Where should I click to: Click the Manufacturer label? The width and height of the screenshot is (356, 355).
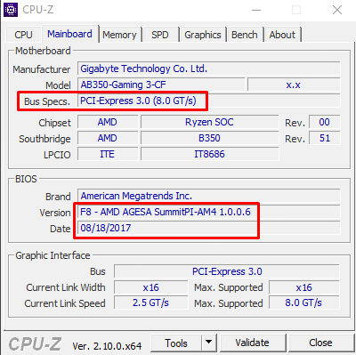point(42,69)
